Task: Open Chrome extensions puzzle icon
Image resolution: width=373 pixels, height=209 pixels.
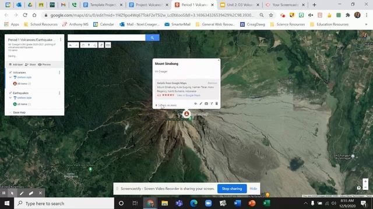Action: [x=348, y=15]
